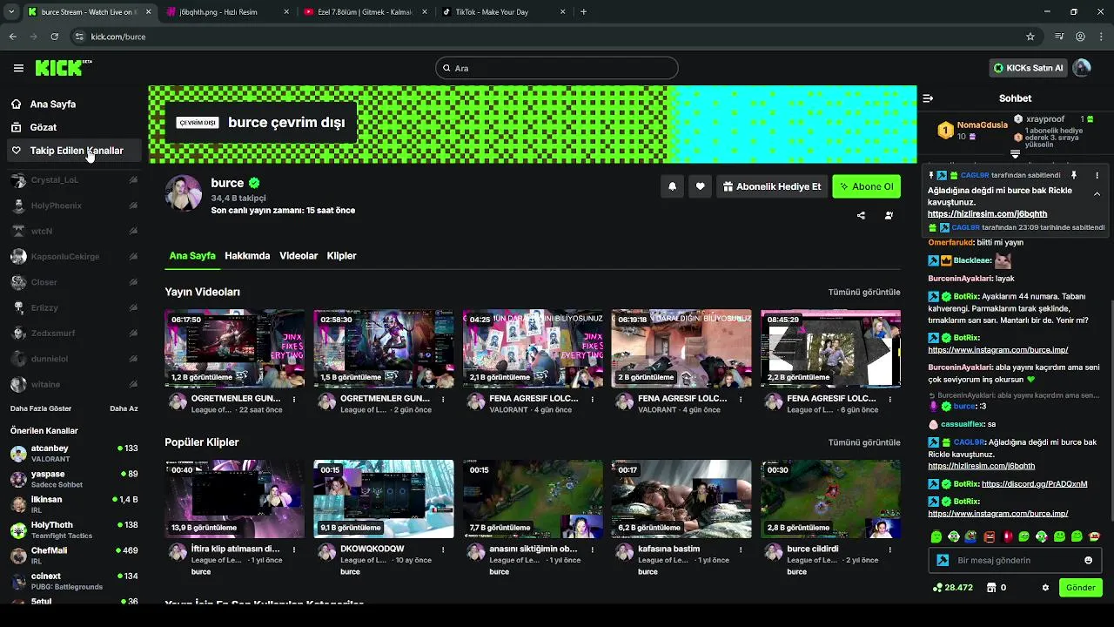The height and width of the screenshot is (627, 1114).
Task: Open options for video from 2 gün önce
Action: click(443, 400)
